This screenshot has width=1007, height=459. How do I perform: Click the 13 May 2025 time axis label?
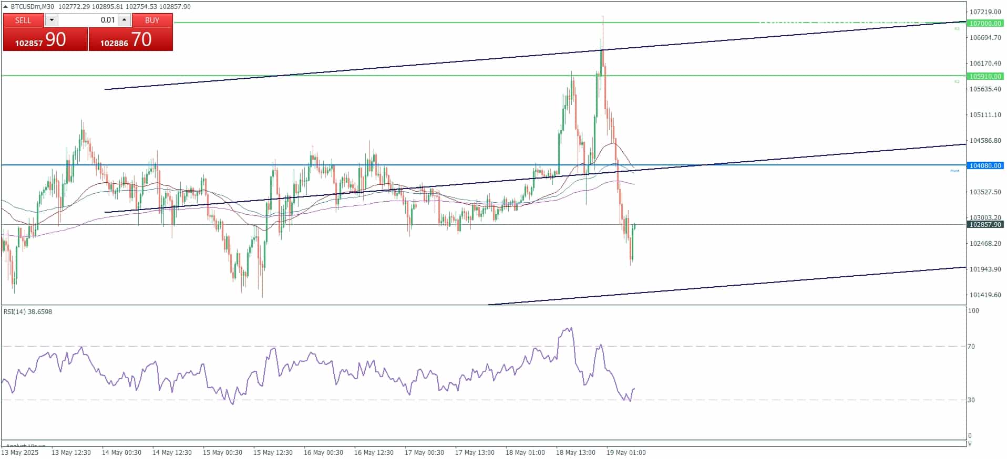(20, 452)
